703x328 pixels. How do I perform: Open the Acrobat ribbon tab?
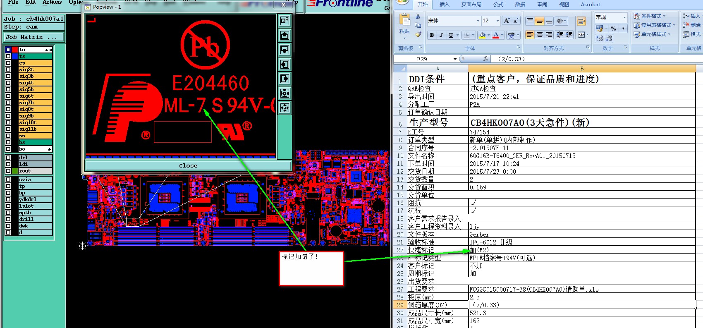click(590, 5)
